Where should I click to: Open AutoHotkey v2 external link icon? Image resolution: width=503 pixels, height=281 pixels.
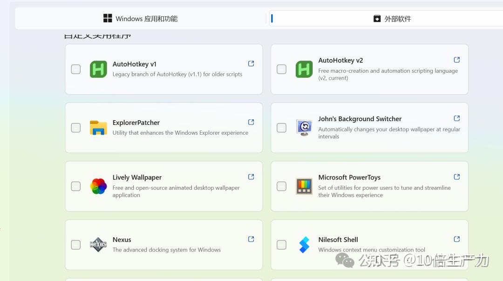click(457, 60)
